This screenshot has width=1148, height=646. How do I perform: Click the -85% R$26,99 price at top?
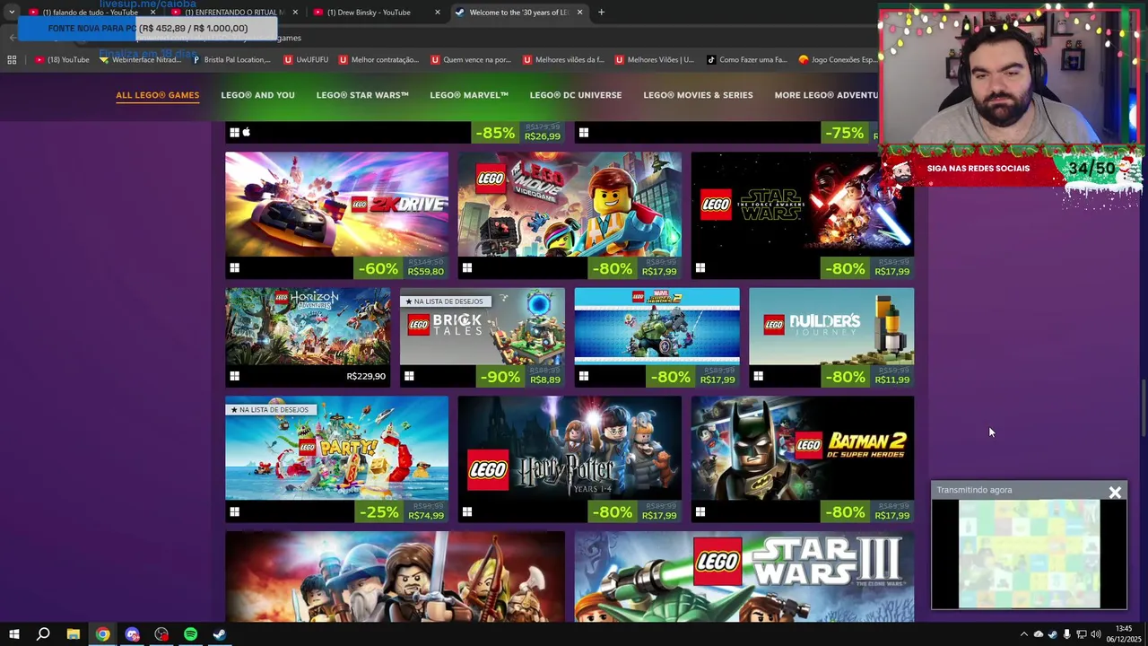(x=518, y=133)
